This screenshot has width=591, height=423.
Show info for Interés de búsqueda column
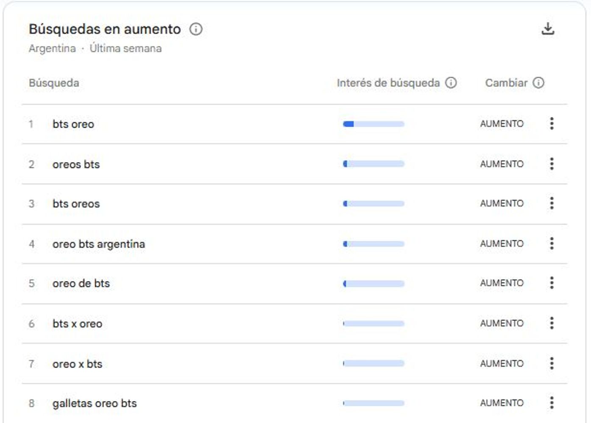click(451, 82)
